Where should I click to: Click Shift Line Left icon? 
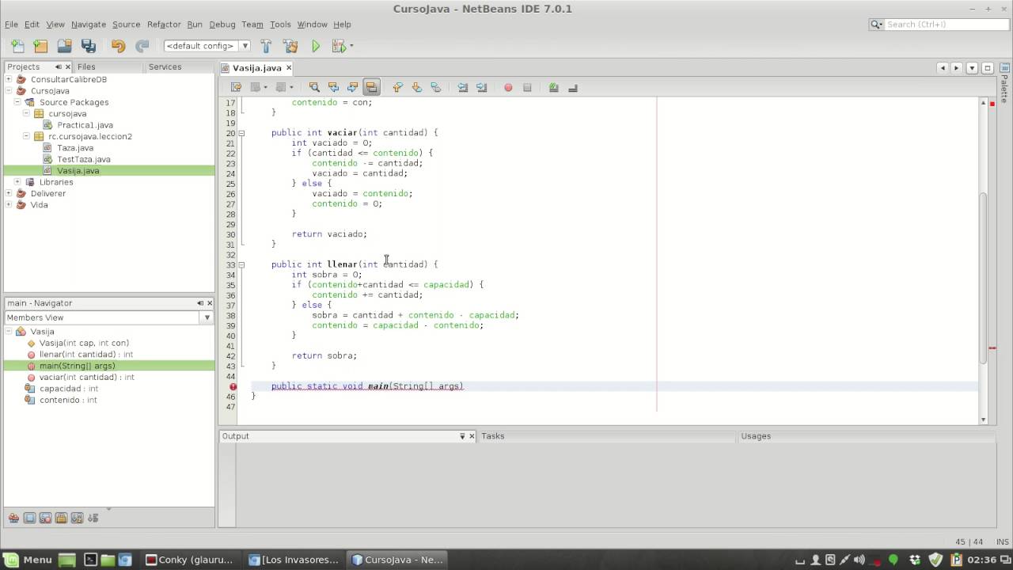(x=463, y=87)
